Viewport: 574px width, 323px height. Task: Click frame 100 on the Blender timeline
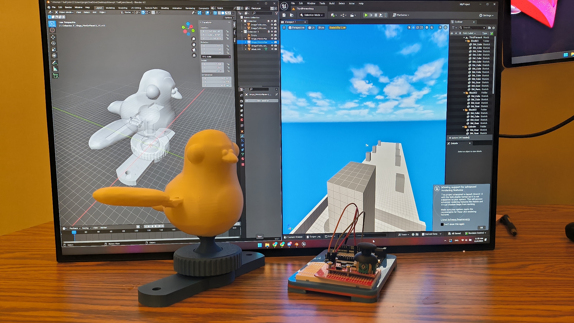point(136,231)
